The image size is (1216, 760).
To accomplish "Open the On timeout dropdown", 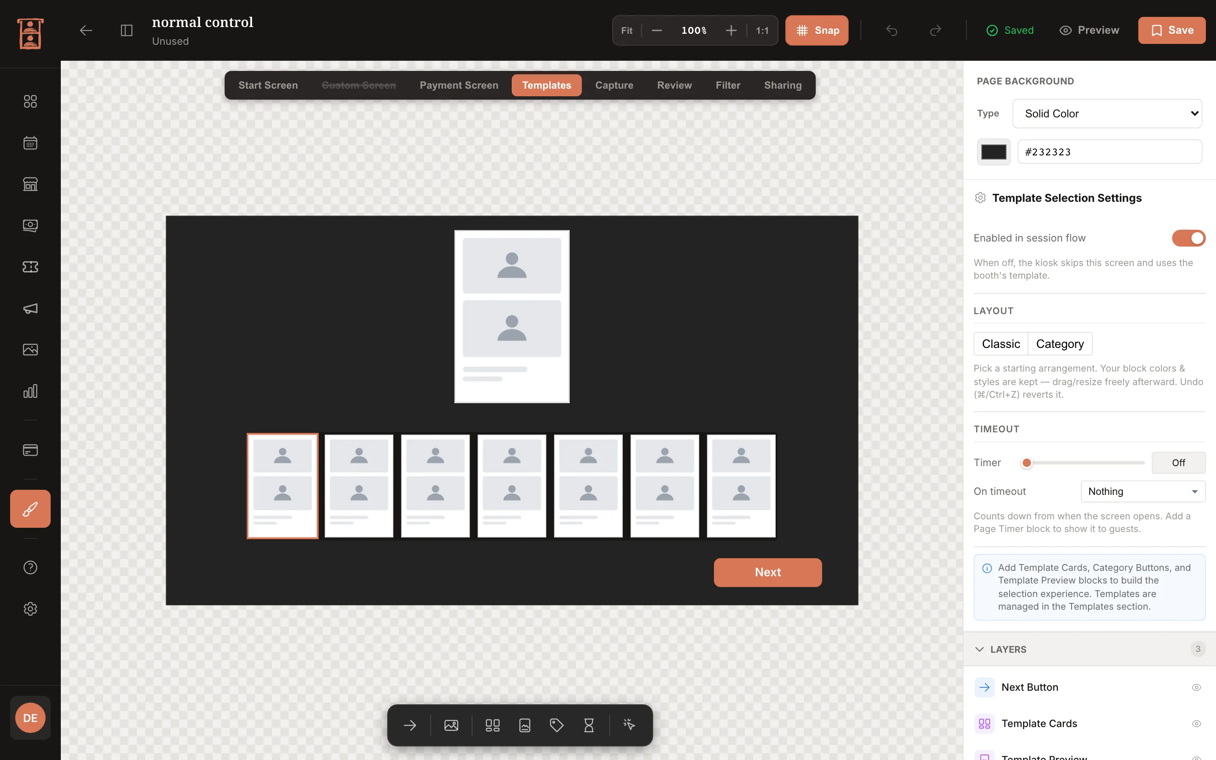I will [x=1143, y=491].
